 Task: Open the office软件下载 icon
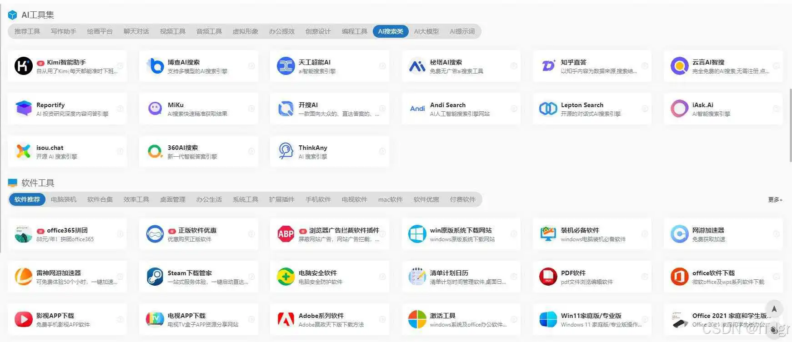click(x=680, y=277)
